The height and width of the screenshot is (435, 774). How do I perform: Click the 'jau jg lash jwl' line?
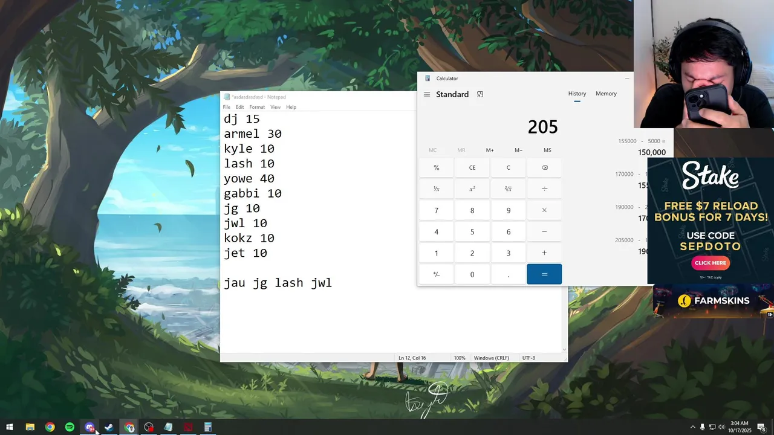click(x=278, y=283)
